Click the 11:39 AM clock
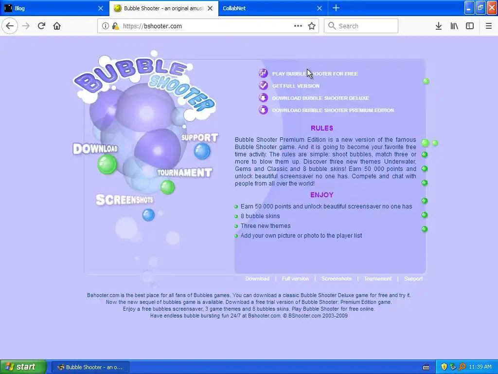 tap(480, 367)
